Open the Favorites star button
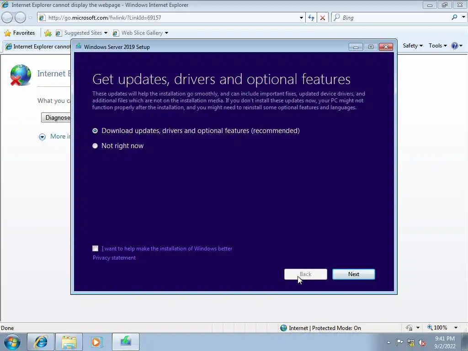This screenshot has width=468, height=351. [20, 33]
